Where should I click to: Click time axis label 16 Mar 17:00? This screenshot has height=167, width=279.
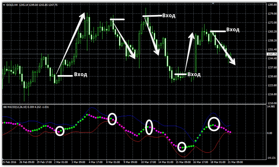pyautogui.click(x=201, y=162)
